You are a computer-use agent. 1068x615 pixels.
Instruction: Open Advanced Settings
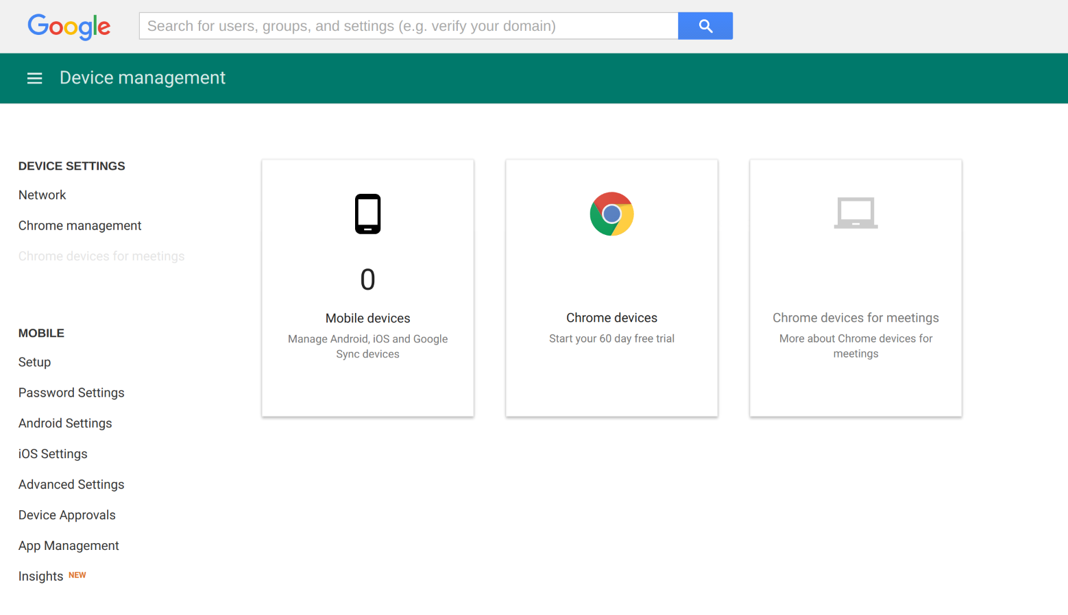(x=71, y=484)
